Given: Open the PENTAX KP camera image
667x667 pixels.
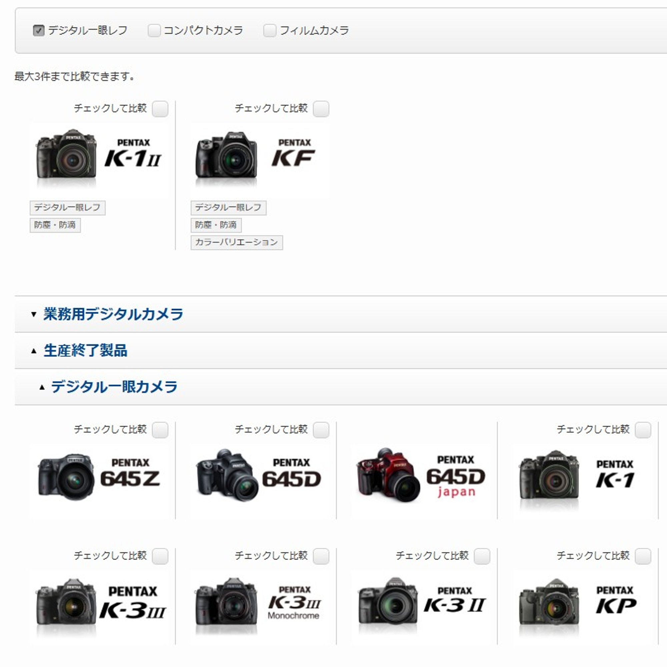Looking at the screenshot, I should point(549,601).
